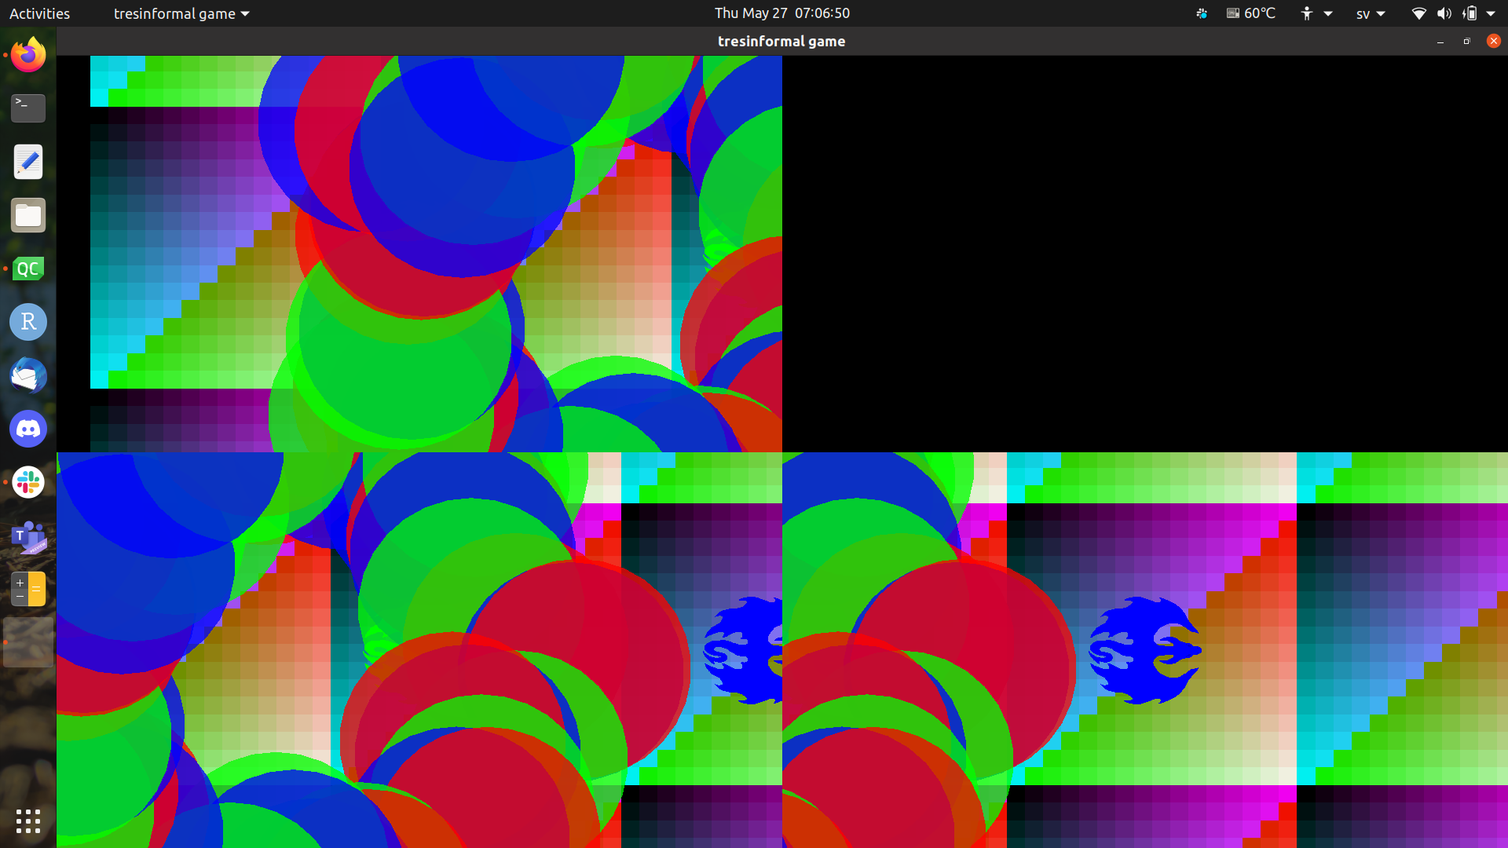Image resolution: width=1508 pixels, height=848 pixels.
Task: Maximize the tresinformal game window
Action: click(x=1466, y=41)
